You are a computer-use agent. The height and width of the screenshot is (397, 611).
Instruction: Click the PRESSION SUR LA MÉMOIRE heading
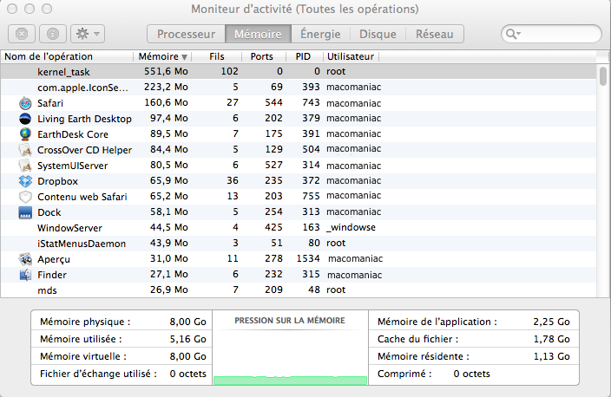[x=290, y=321]
